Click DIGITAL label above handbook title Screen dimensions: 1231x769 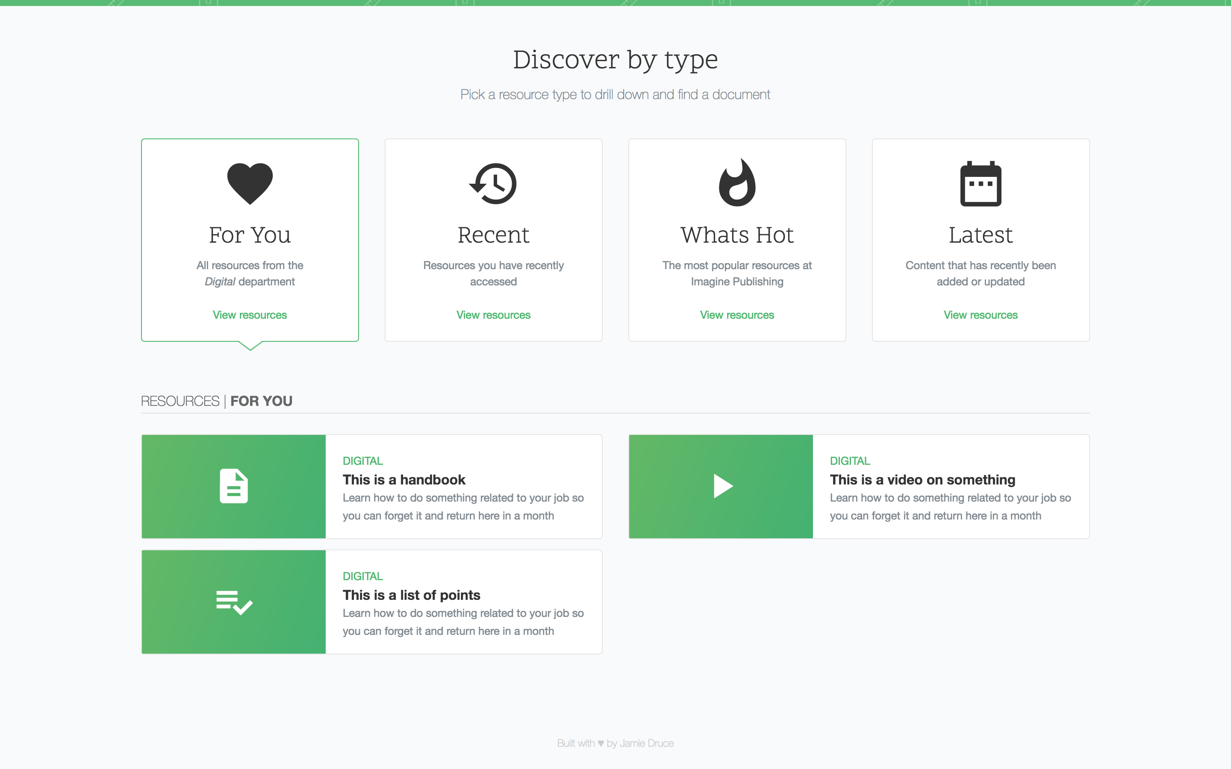coord(363,461)
